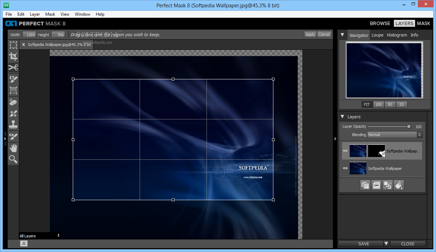Select the black-and-white mask thumbnail of top layer

pyautogui.click(x=376, y=151)
